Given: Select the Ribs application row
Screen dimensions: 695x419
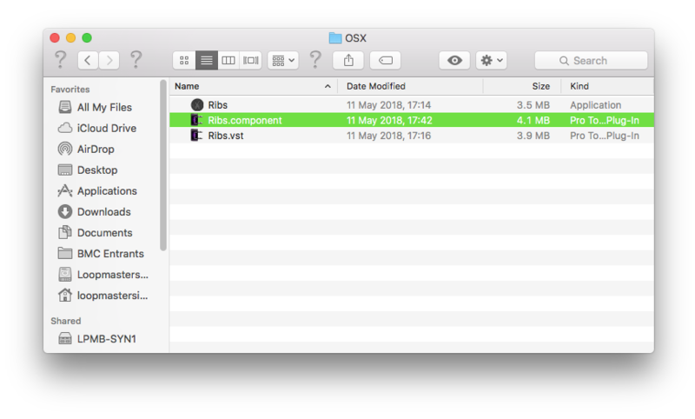Looking at the screenshot, I should (411, 105).
